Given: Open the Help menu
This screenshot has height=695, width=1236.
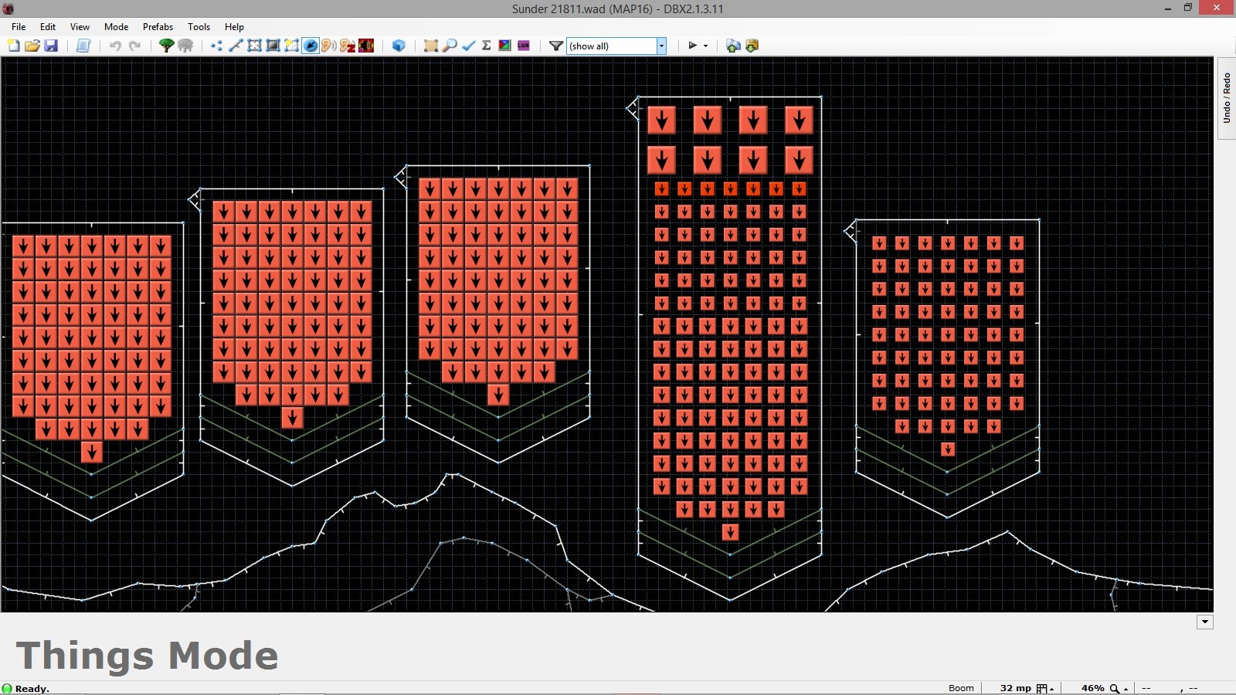Looking at the screenshot, I should (x=234, y=26).
